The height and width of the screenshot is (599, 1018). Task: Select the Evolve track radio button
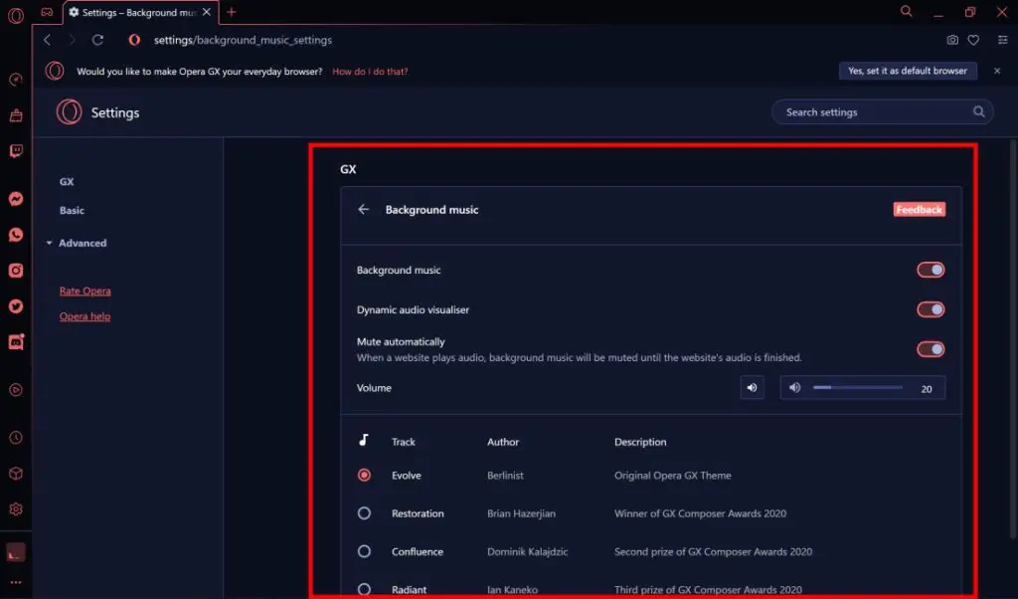pos(364,475)
